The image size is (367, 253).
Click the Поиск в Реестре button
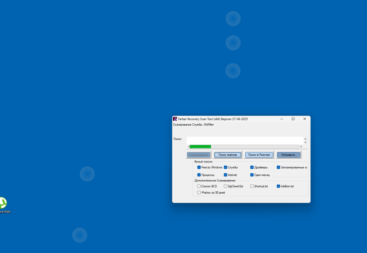(x=259, y=155)
